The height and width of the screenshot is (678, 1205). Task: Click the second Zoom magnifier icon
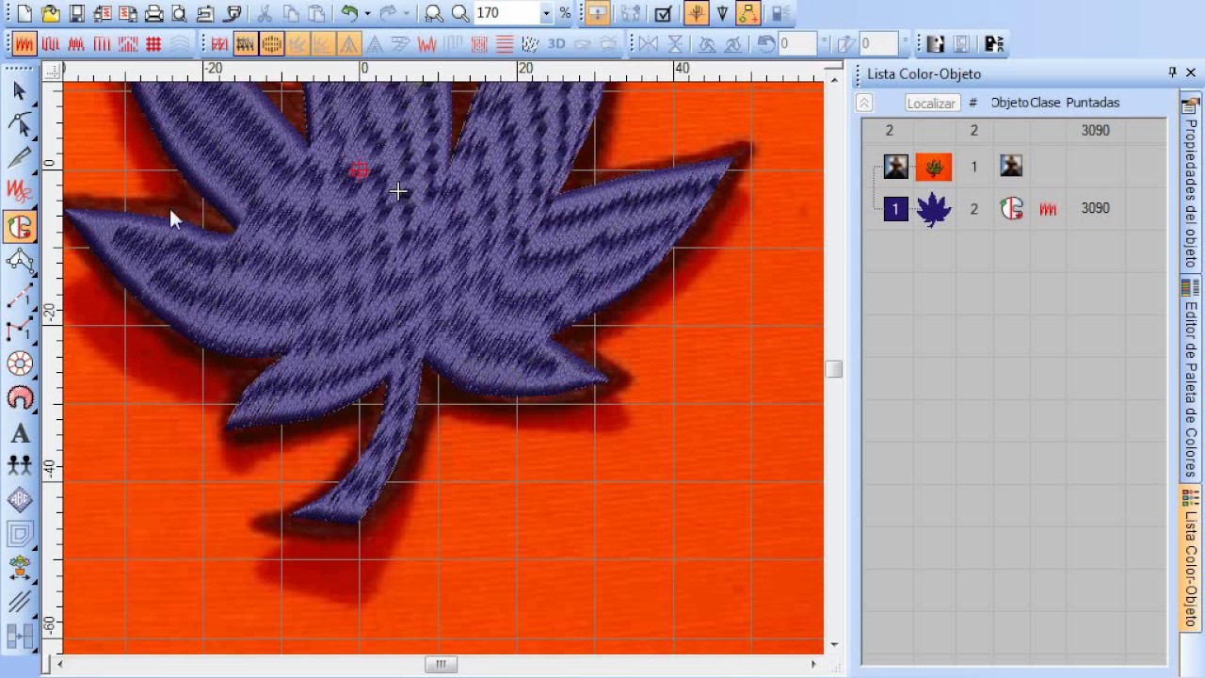coord(460,13)
